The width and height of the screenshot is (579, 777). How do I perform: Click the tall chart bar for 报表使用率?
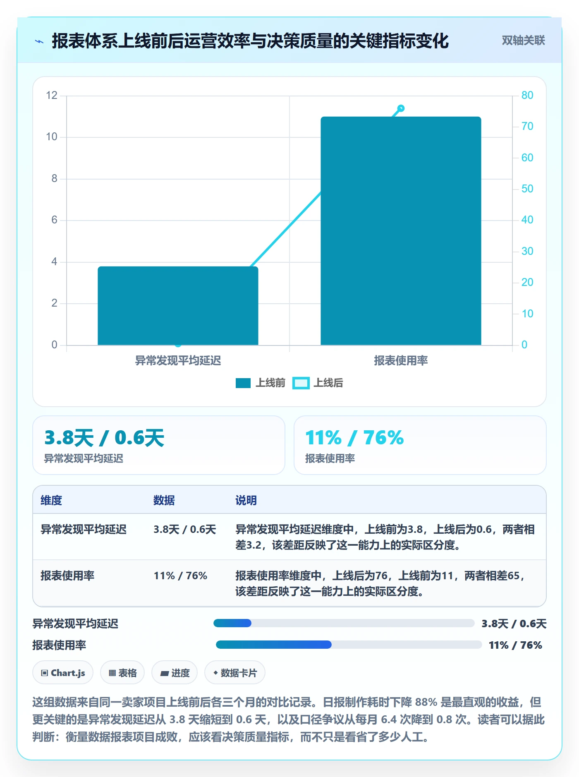(x=401, y=231)
